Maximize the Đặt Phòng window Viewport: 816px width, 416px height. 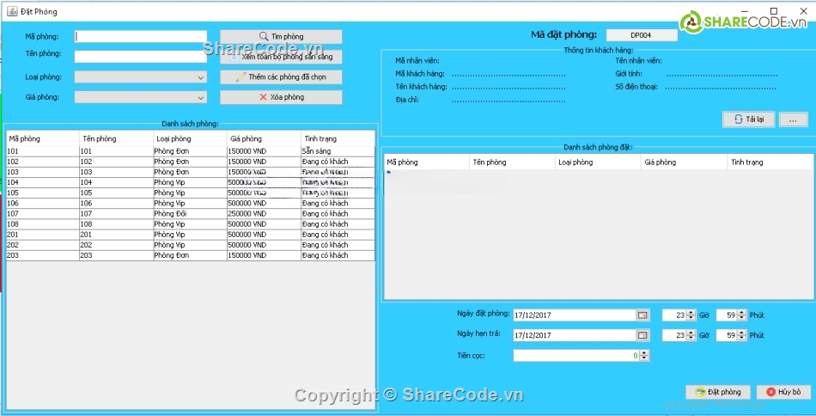[774, 10]
